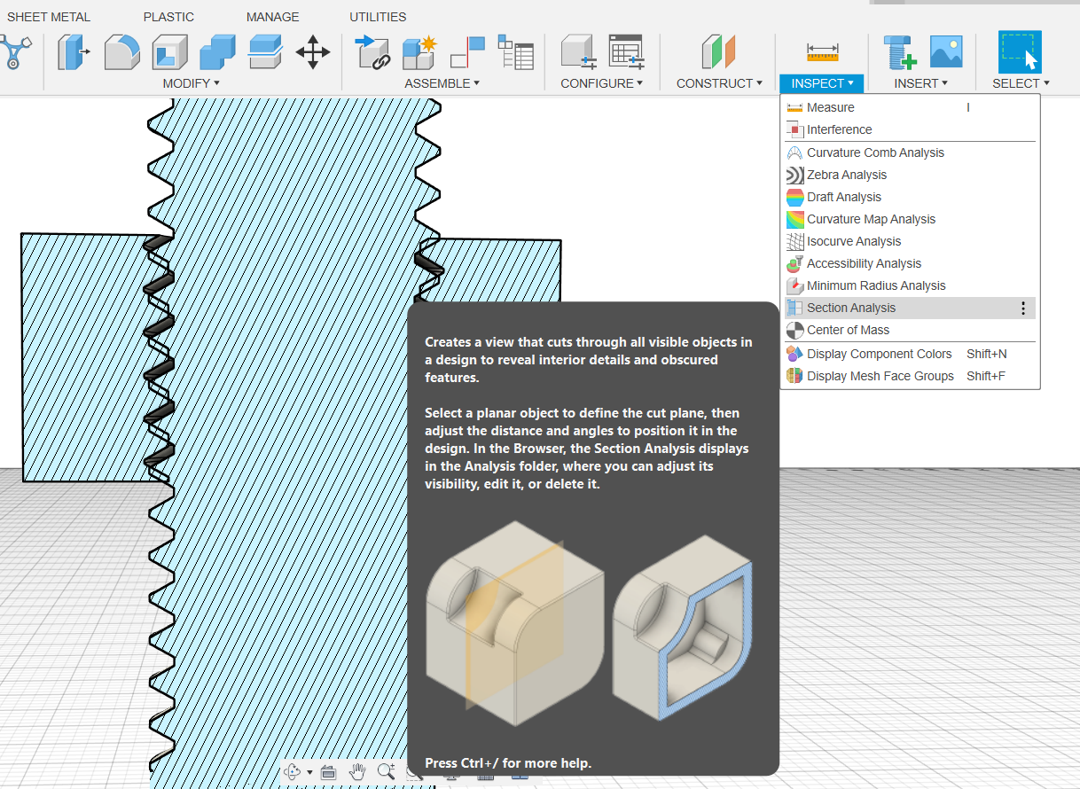Activate the Move/Copy arrows icon
The width and height of the screenshot is (1080, 789).
pyautogui.click(x=312, y=51)
